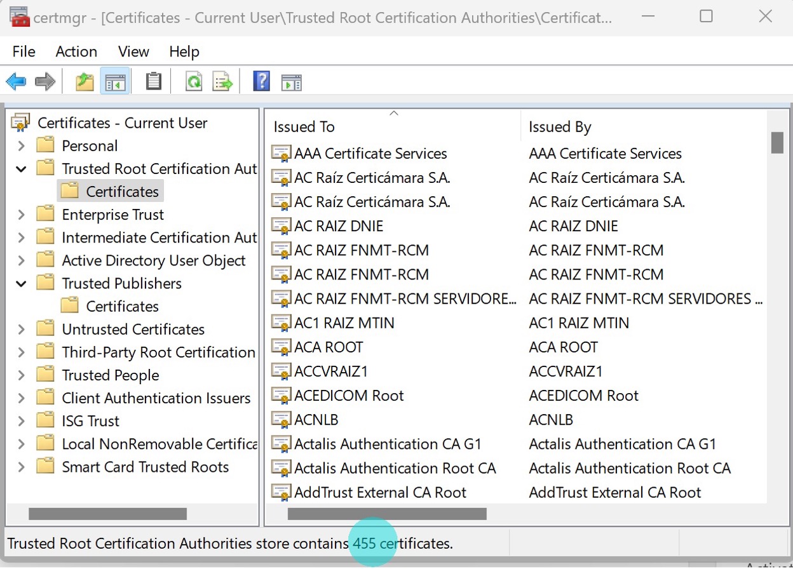This screenshot has height=569, width=793.
Task: Open the Help menu
Action: [x=184, y=51]
